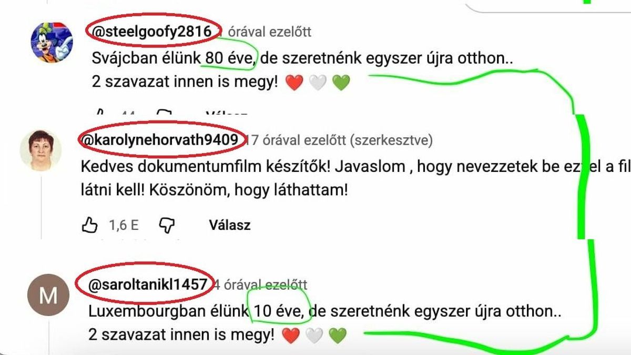Click the 1,6 E like count
This screenshot has width=631, height=355.
124,226
